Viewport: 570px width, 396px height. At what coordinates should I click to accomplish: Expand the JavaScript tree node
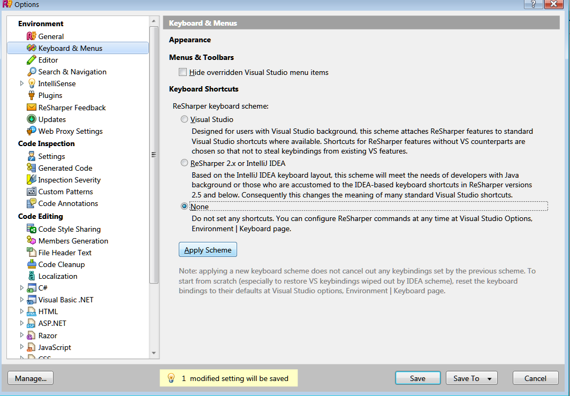click(21, 347)
